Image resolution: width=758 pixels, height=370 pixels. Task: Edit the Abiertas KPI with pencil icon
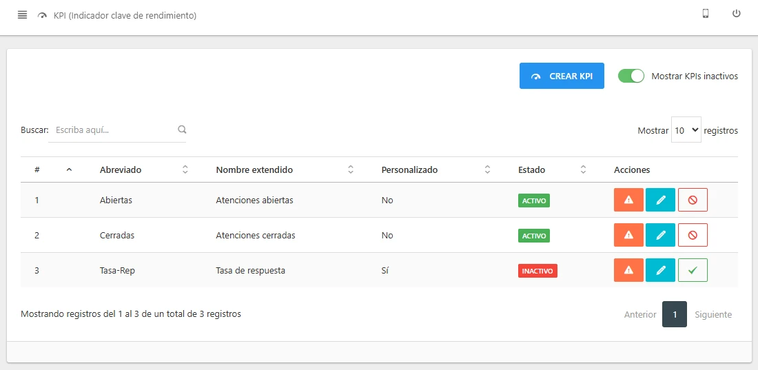(x=660, y=200)
